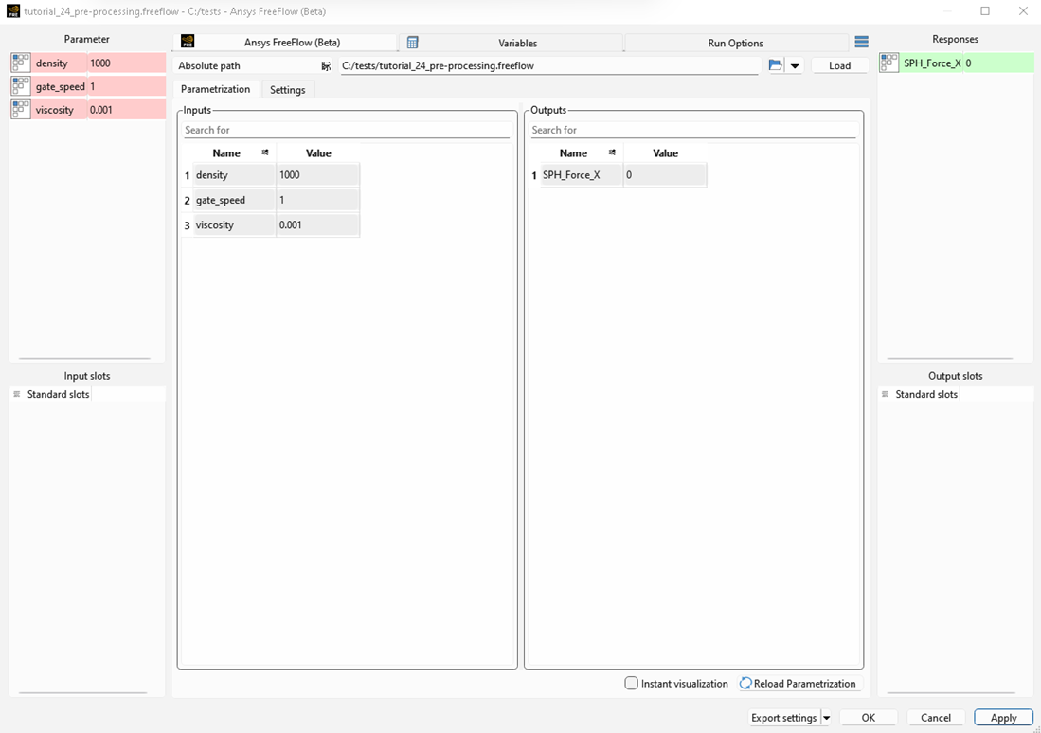Click the sort icon in the Outputs Name header

[612, 152]
